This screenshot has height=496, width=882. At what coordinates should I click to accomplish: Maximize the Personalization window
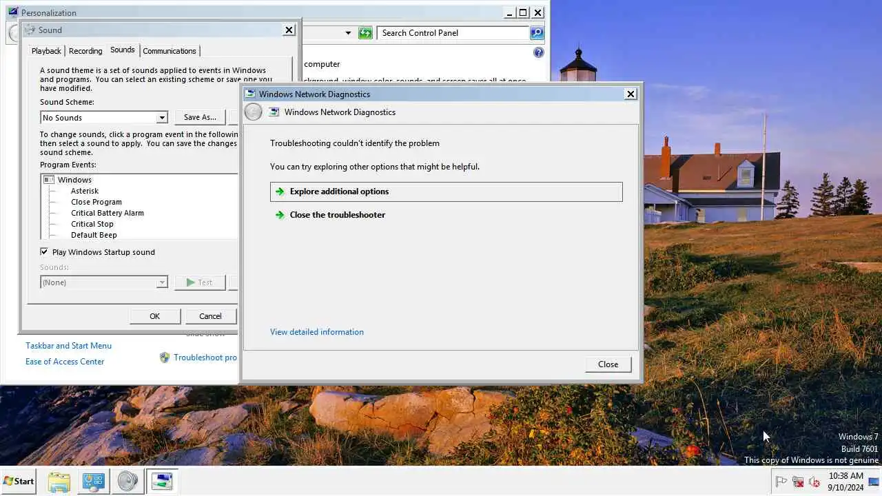point(523,12)
